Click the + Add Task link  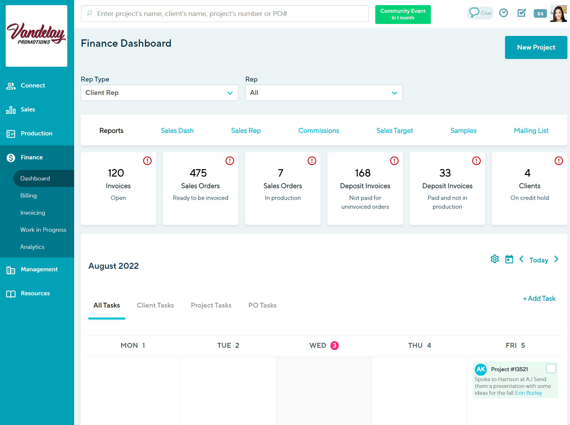[539, 298]
